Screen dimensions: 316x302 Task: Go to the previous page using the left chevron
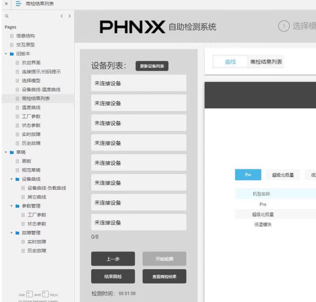[x=62, y=16]
